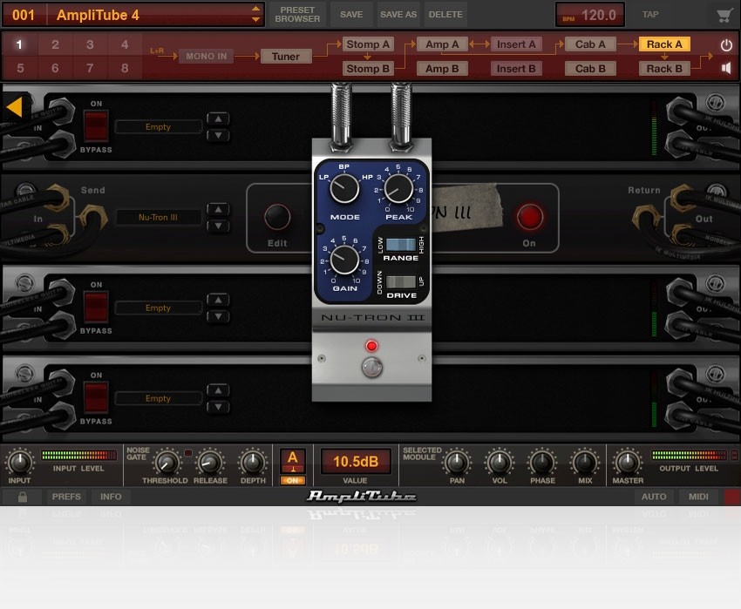Viewport: 741px width, 609px height.
Task: Click the TAP tempo button
Action: tap(650, 15)
